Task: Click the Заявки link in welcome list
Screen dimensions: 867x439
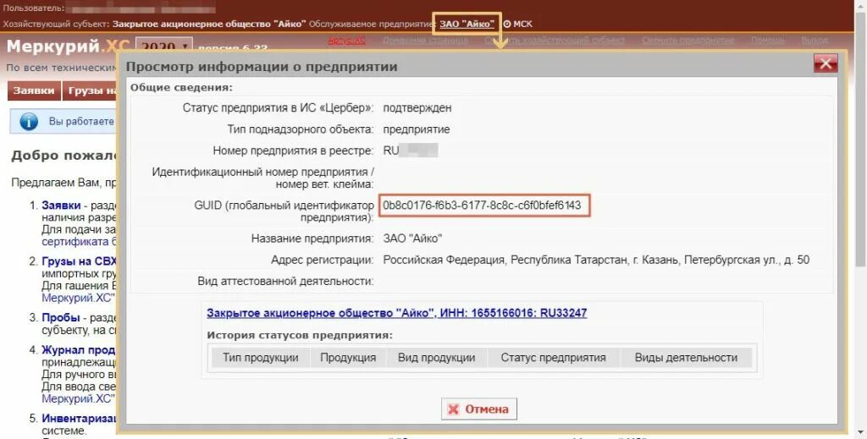Action: tap(61, 206)
